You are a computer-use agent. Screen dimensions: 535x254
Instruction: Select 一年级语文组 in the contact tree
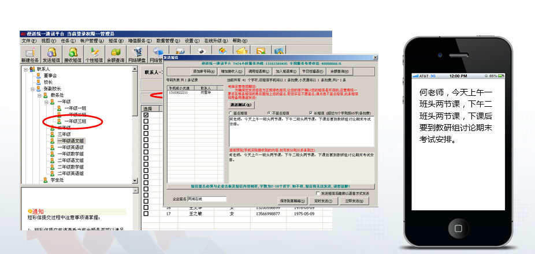[x=72, y=140]
